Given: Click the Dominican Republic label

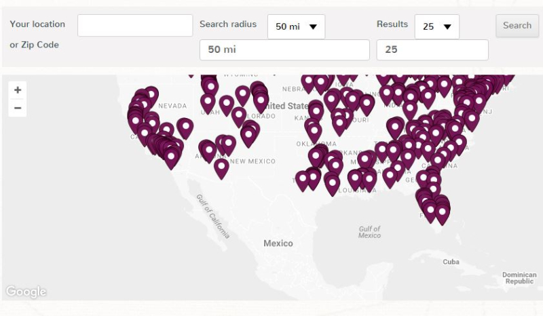Looking at the screenshot, I should tap(519, 278).
